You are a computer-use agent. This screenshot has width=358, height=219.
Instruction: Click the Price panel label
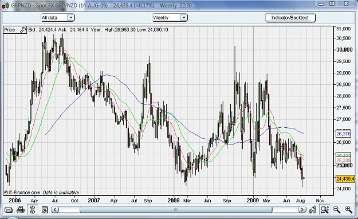tap(10, 30)
